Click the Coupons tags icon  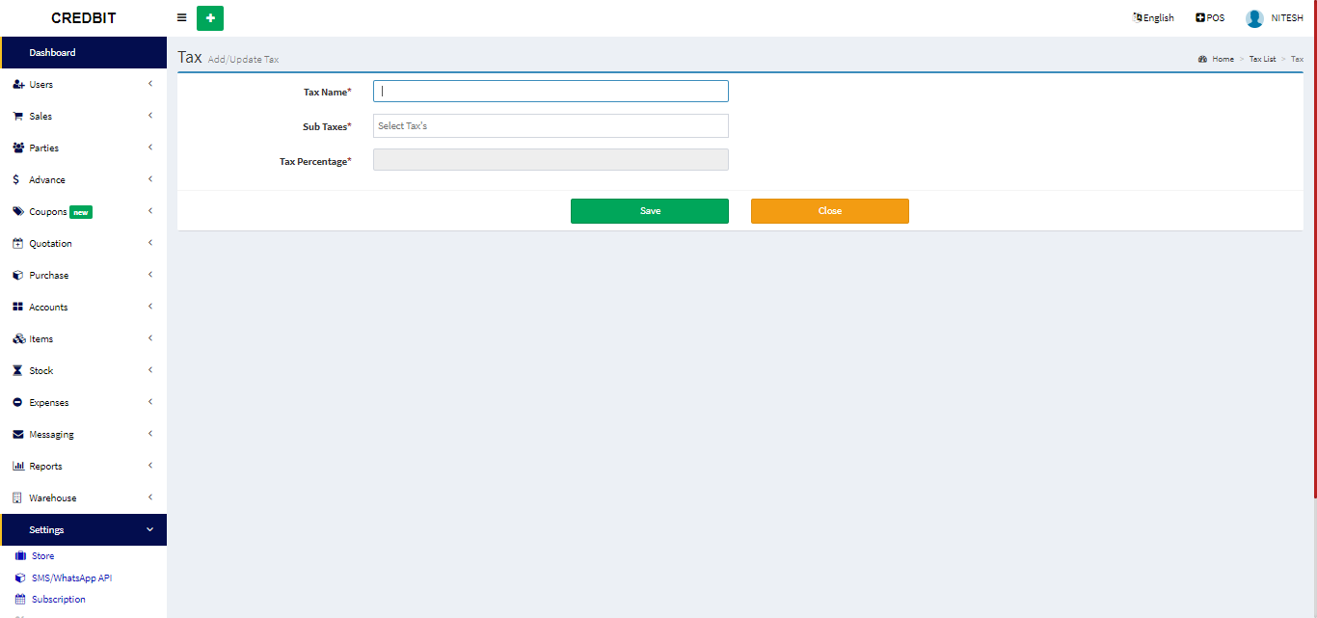pyautogui.click(x=18, y=211)
